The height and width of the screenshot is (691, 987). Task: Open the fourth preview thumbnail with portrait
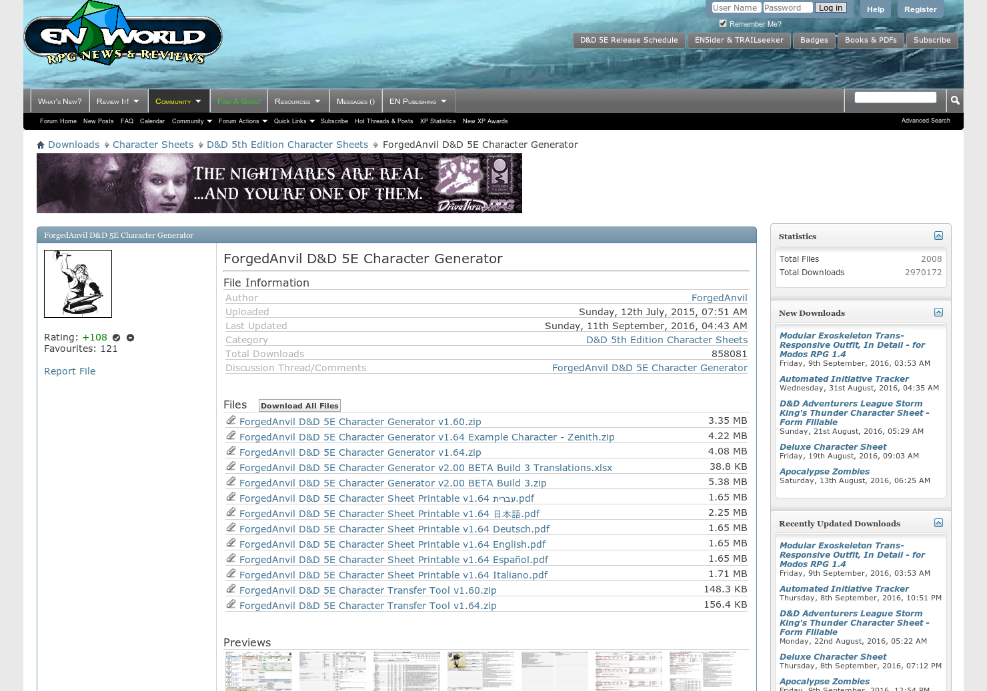pos(481,671)
